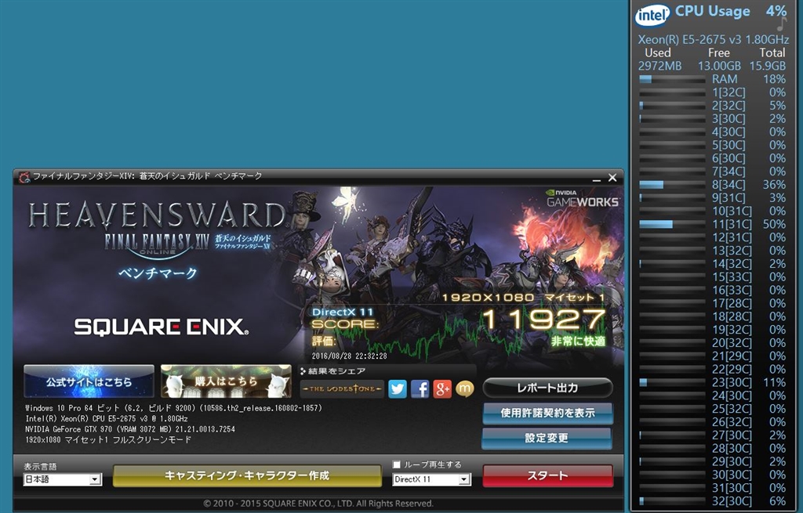Click the 15.9GB total memory value

click(768, 66)
